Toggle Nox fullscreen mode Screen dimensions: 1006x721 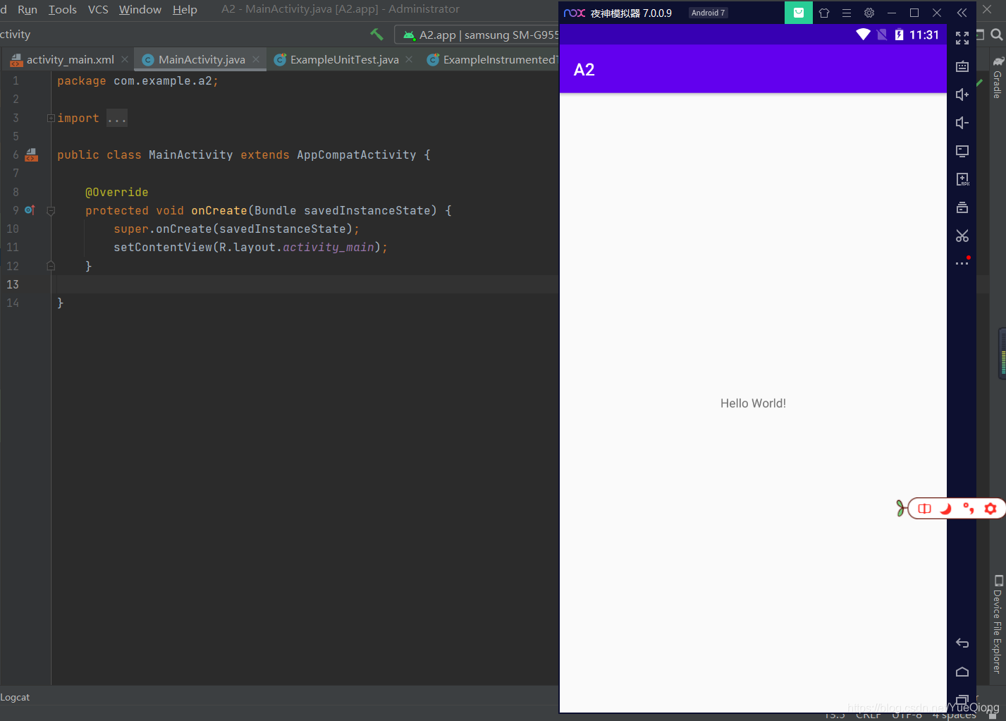(x=962, y=38)
